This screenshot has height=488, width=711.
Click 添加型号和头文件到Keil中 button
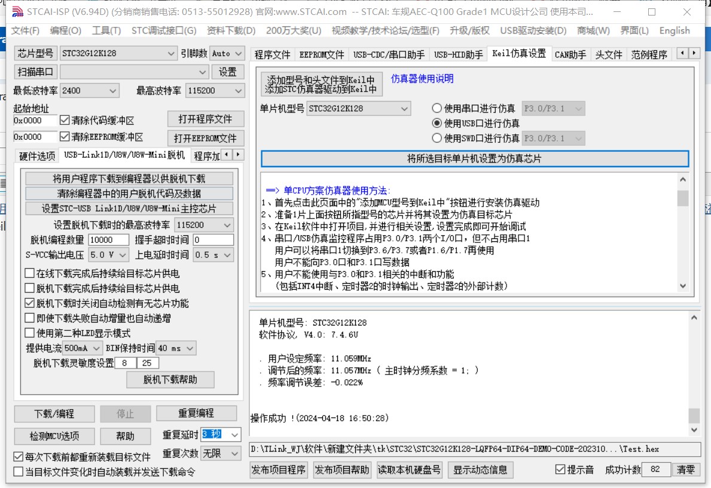pyautogui.click(x=322, y=84)
